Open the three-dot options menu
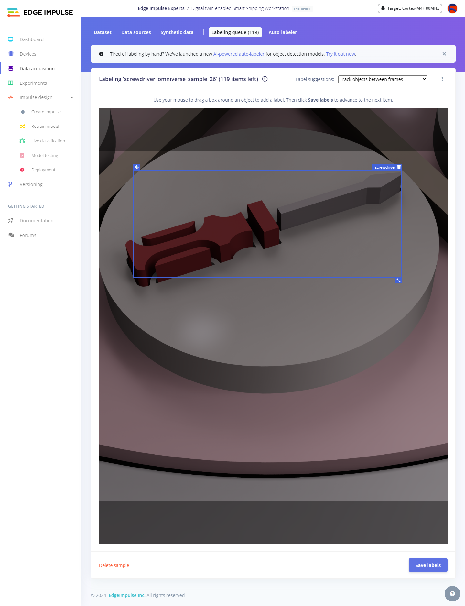 pos(442,79)
